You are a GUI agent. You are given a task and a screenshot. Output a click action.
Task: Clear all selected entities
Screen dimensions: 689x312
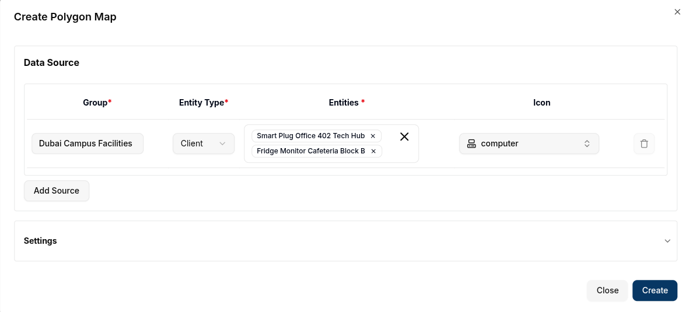click(404, 136)
